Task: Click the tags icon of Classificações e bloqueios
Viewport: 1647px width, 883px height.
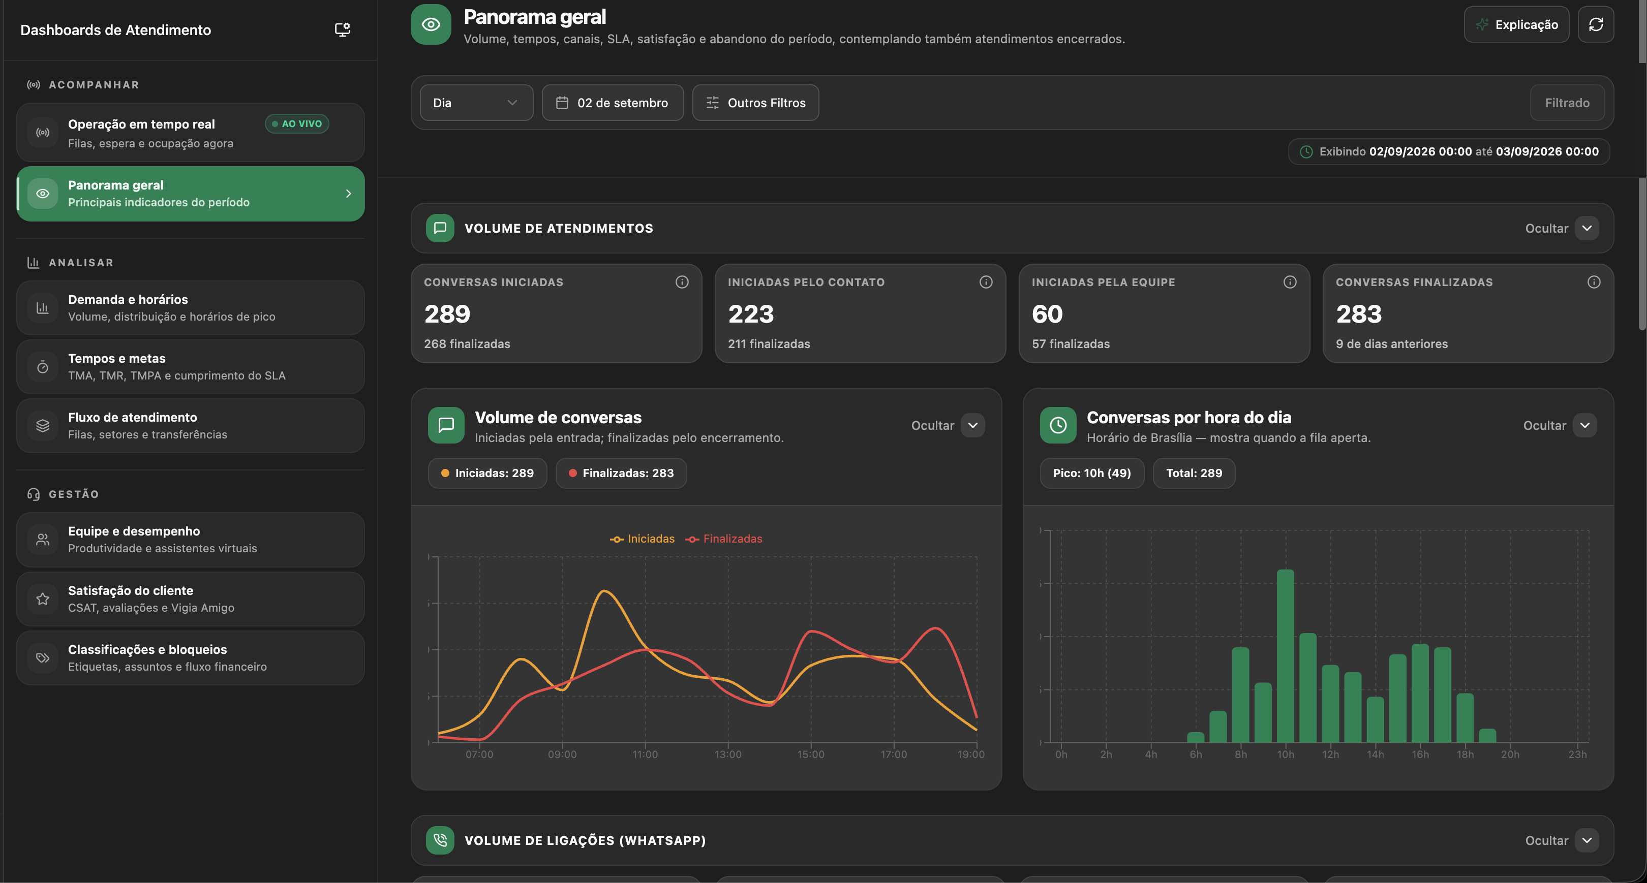Action: pyautogui.click(x=43, y=657)
